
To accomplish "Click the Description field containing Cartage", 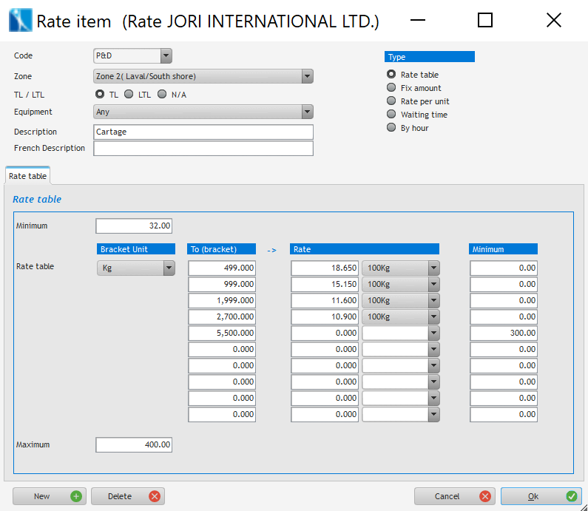I will (x=203, y=132).
